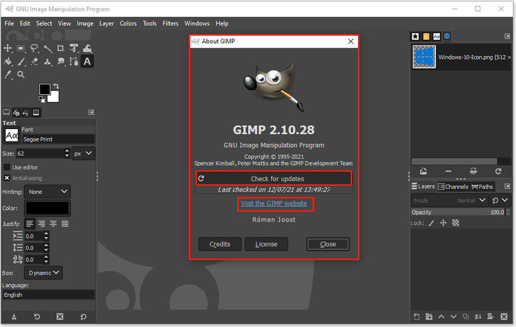Select the Text tool
The height and width of the screenshot is (327, 516).
click(87, 61)
